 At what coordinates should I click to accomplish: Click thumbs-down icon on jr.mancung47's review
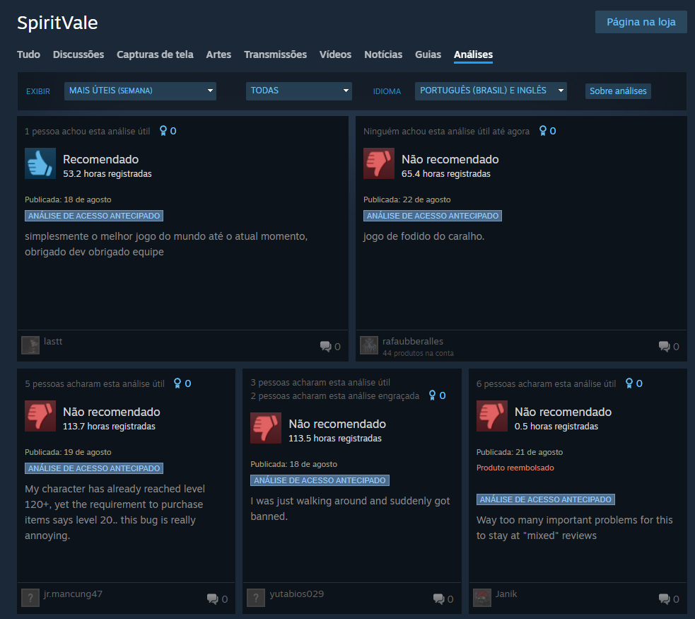(40, 416)
